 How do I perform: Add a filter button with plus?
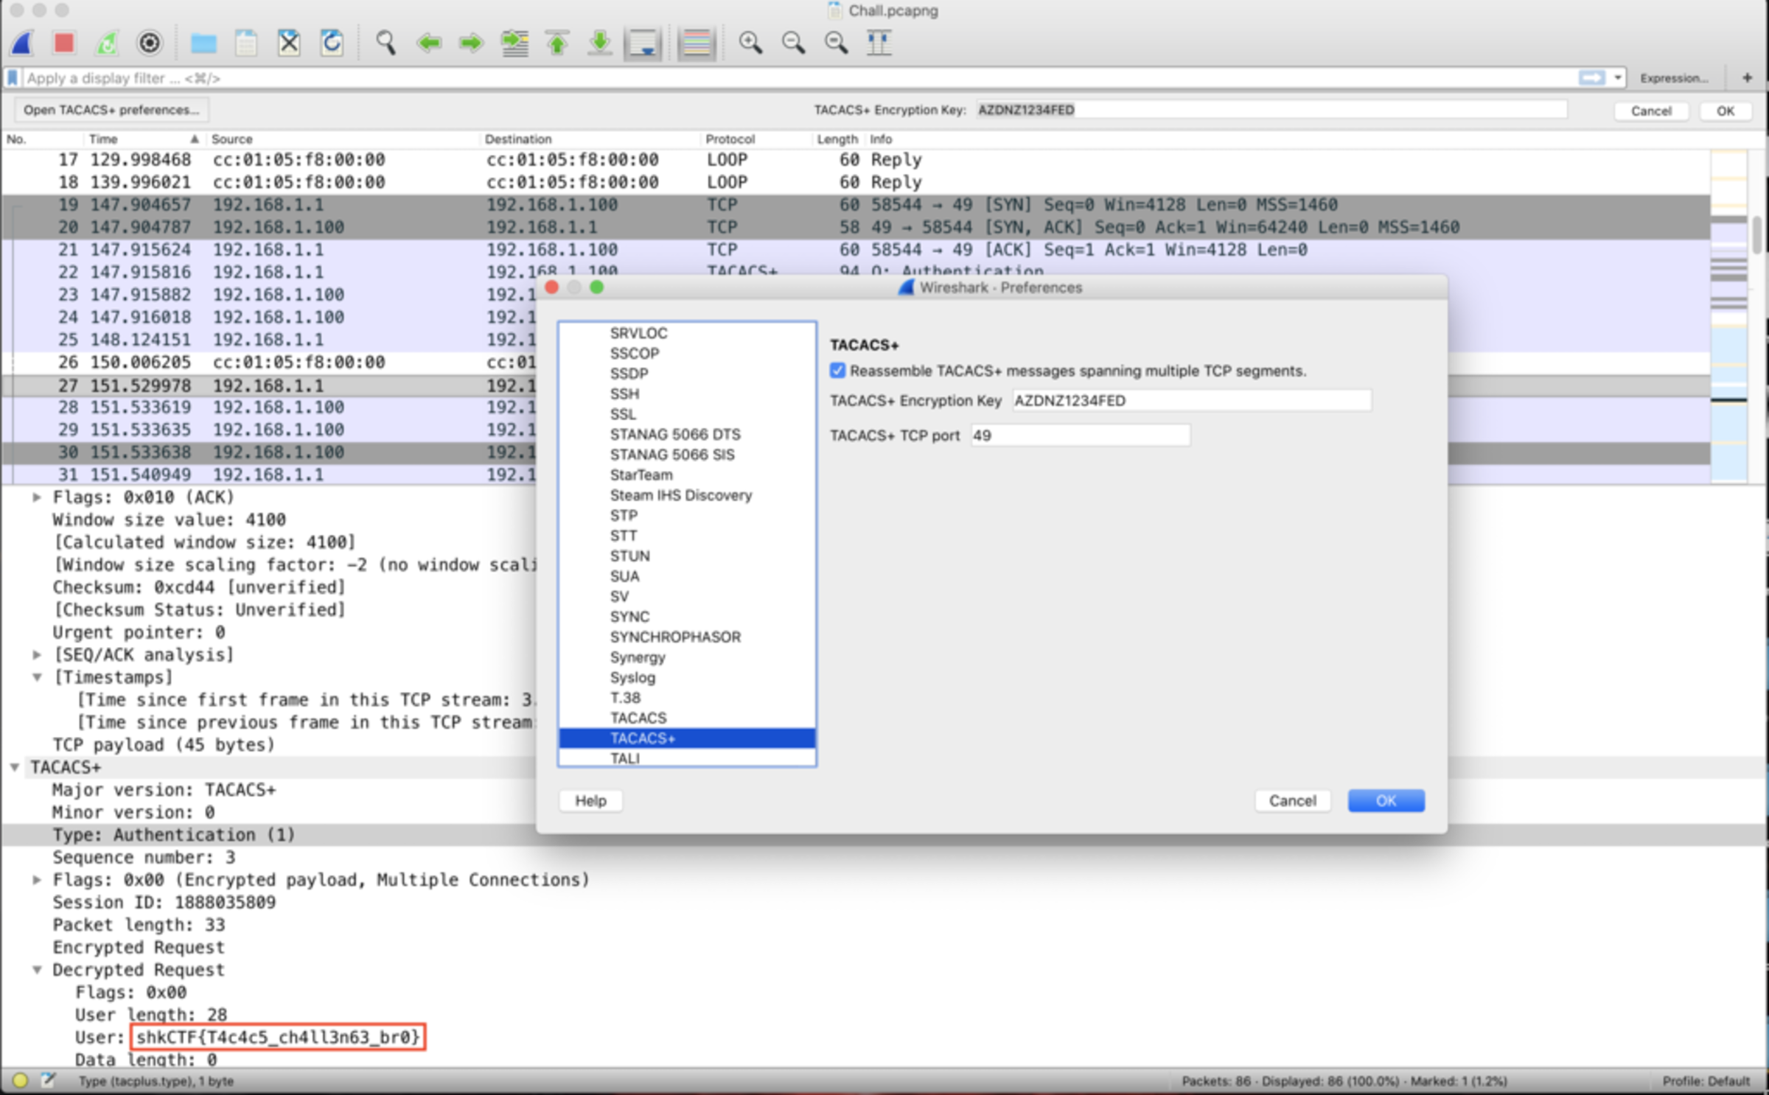1747,77
